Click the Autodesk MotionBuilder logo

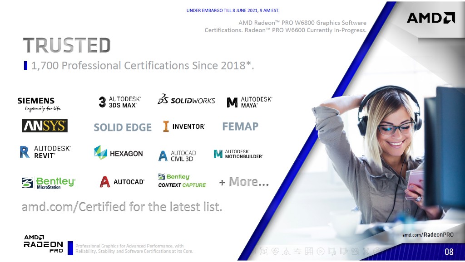[x=238, y=154]
